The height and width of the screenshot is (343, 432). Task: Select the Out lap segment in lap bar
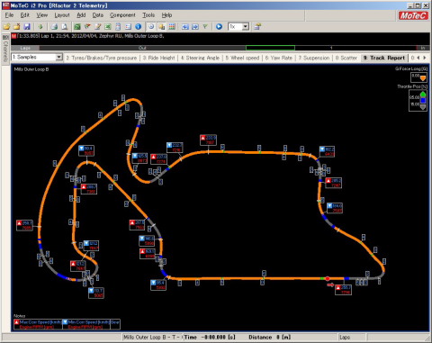(142, 48)
